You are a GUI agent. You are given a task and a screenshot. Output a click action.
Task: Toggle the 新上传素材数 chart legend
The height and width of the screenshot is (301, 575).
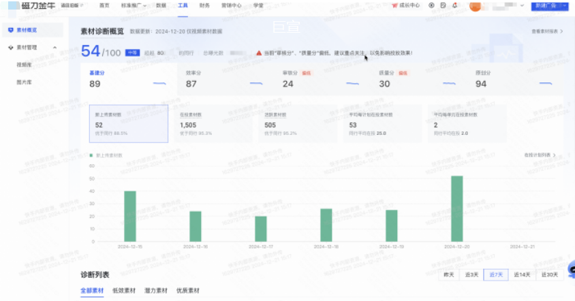tap(106, 155)
